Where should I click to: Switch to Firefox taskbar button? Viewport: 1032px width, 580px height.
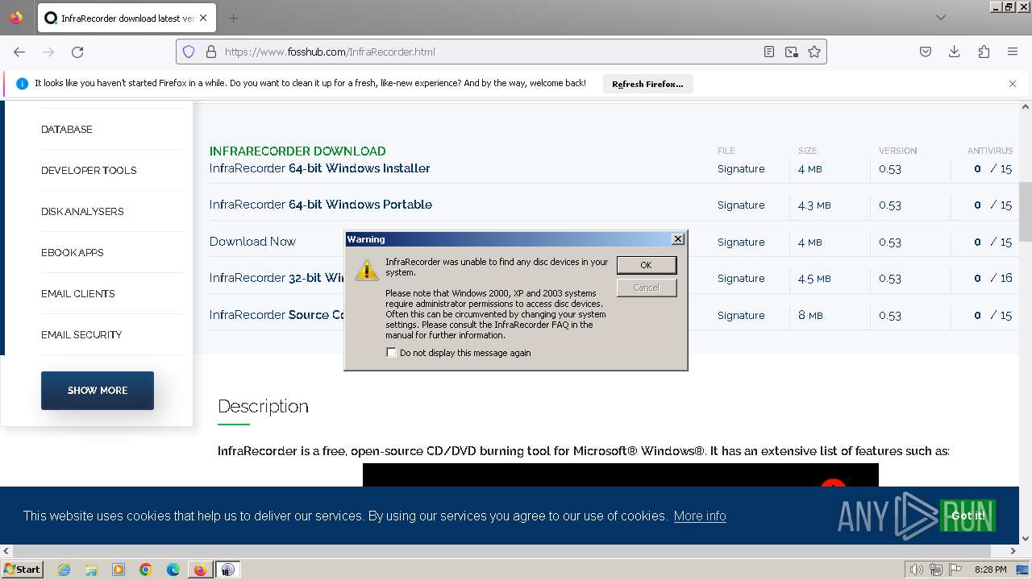pyautogui.click(x=200, y=570)
